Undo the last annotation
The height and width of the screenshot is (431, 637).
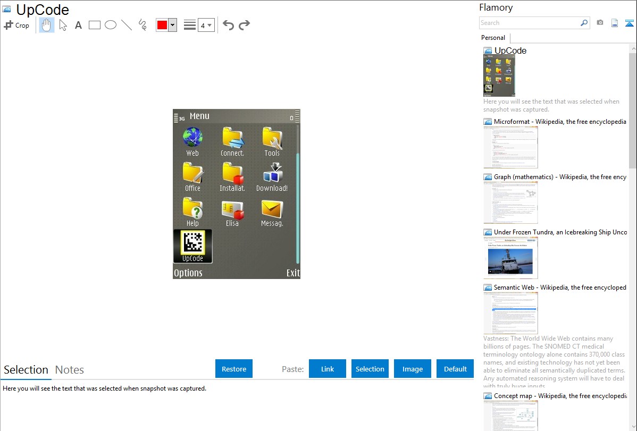point(228,25)
